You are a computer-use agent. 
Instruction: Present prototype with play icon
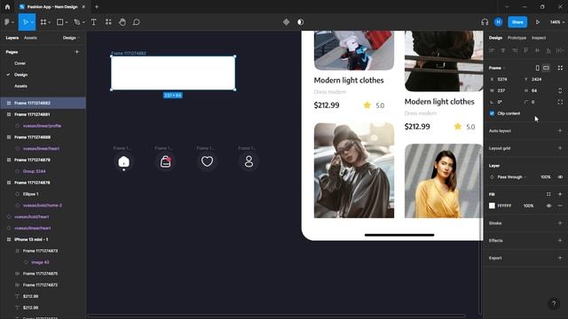[x=538, y=22]
